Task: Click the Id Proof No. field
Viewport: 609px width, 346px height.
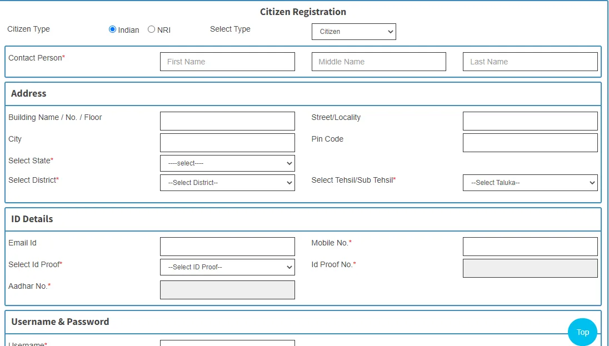Action: click(530, 268)
